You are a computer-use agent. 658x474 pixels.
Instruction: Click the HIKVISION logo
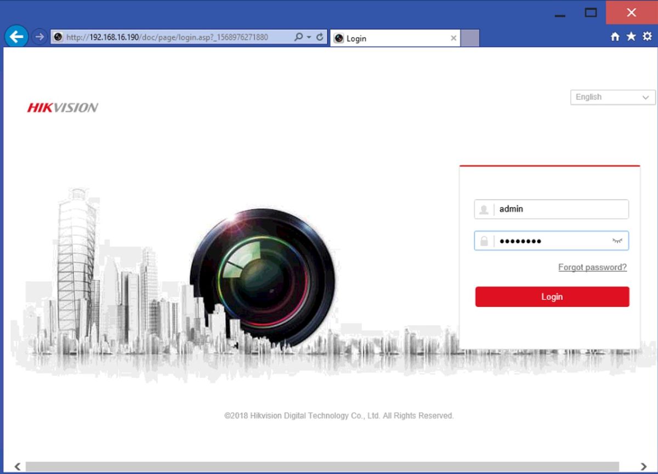[61, 107]
